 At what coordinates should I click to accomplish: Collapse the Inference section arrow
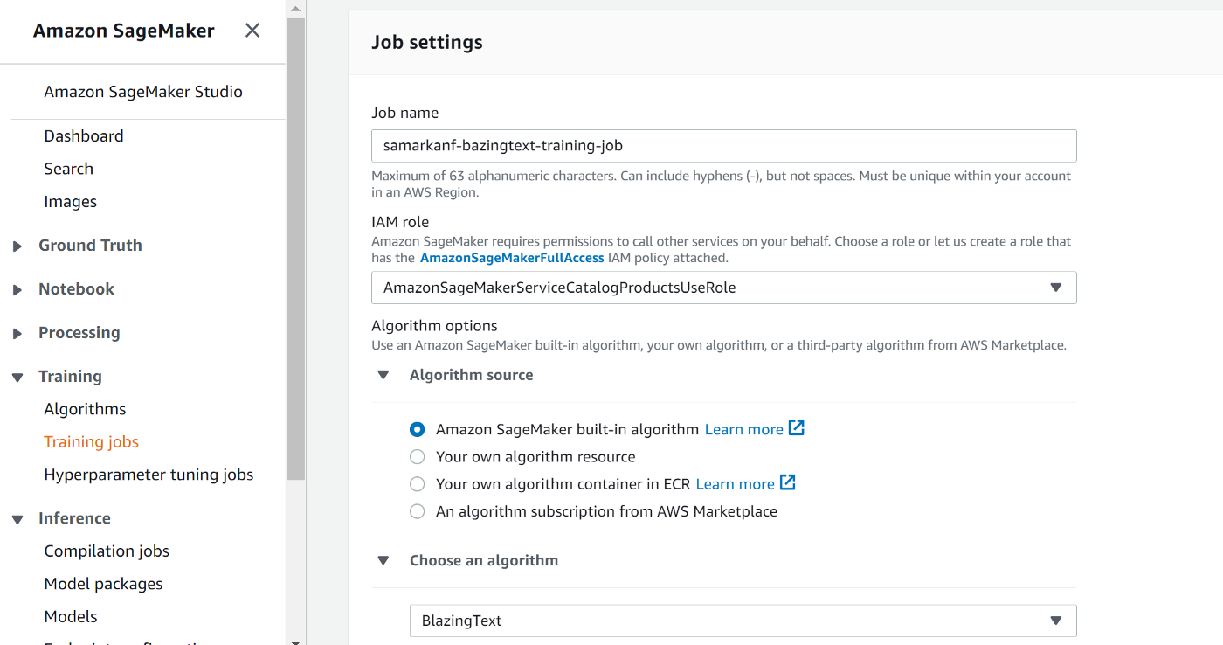tap(17, 519)
